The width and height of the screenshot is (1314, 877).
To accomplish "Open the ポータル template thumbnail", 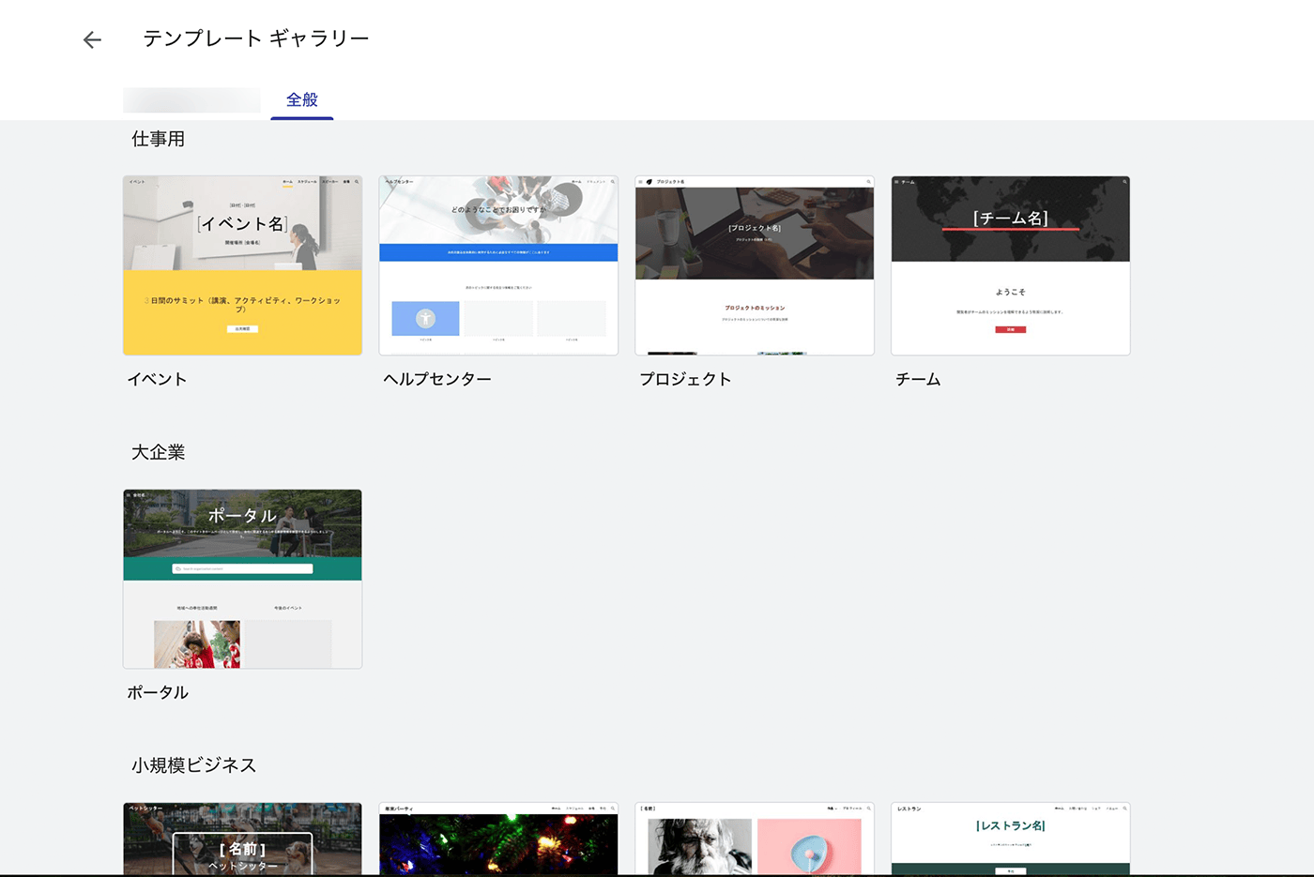I will point(242,579).
